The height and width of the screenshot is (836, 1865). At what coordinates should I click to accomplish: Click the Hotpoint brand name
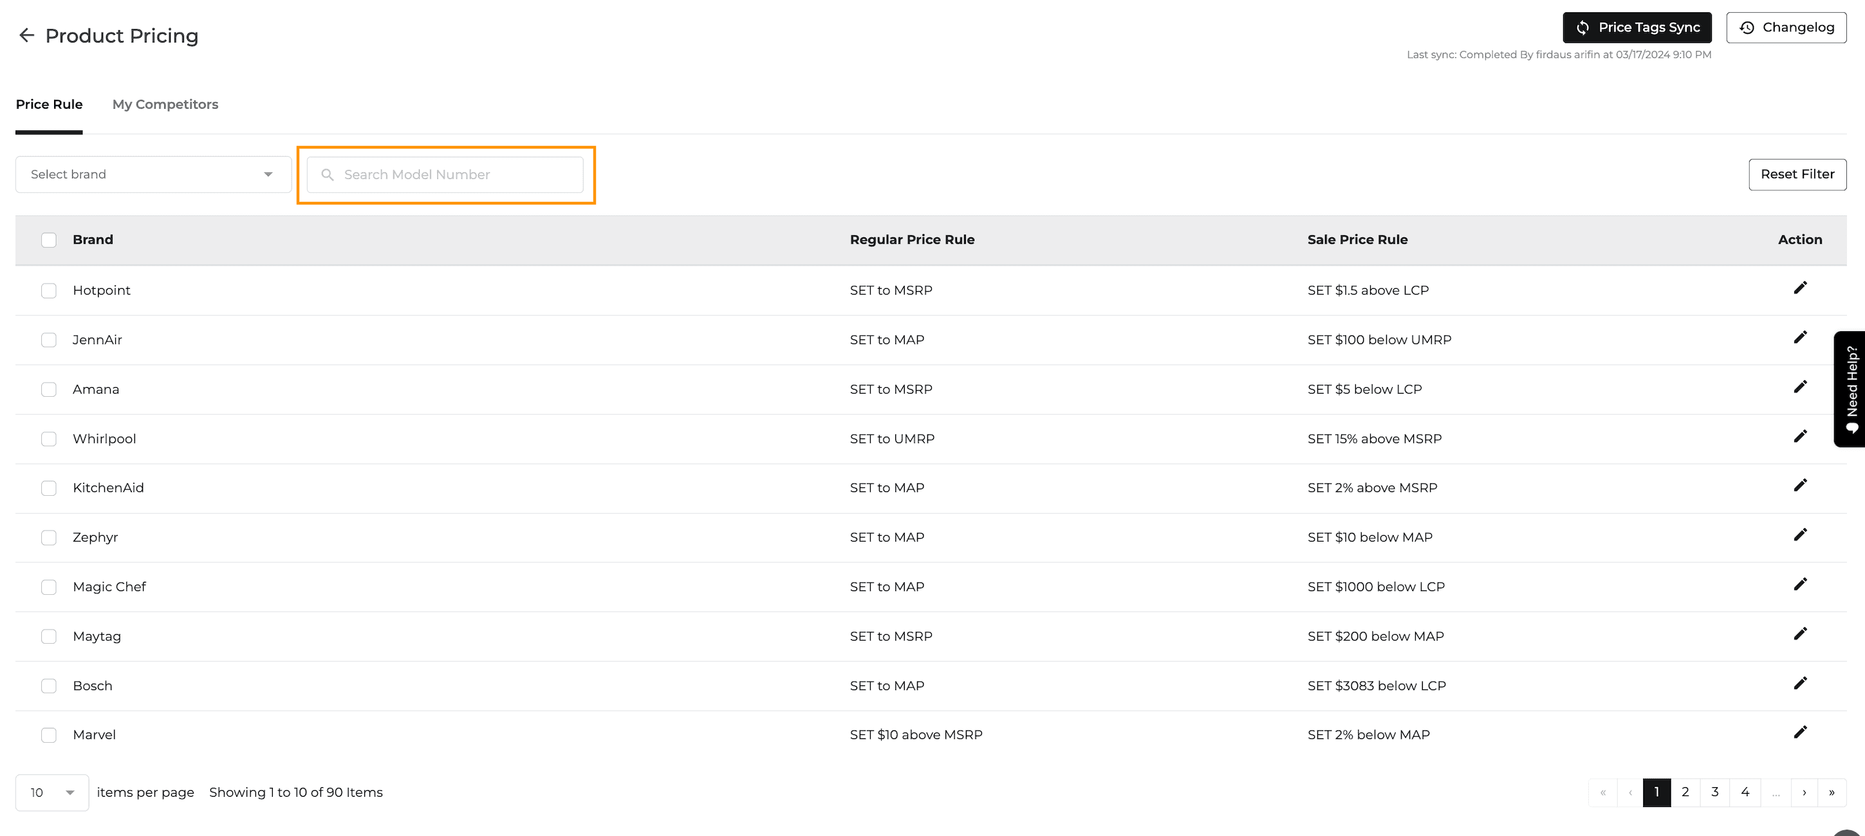[102, 291]
